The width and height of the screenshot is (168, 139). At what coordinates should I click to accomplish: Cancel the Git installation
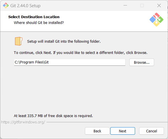(152, 131)
